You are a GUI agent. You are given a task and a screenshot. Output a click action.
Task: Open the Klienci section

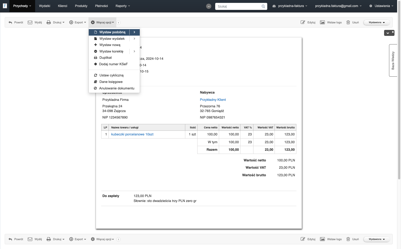tap(62, 6)
